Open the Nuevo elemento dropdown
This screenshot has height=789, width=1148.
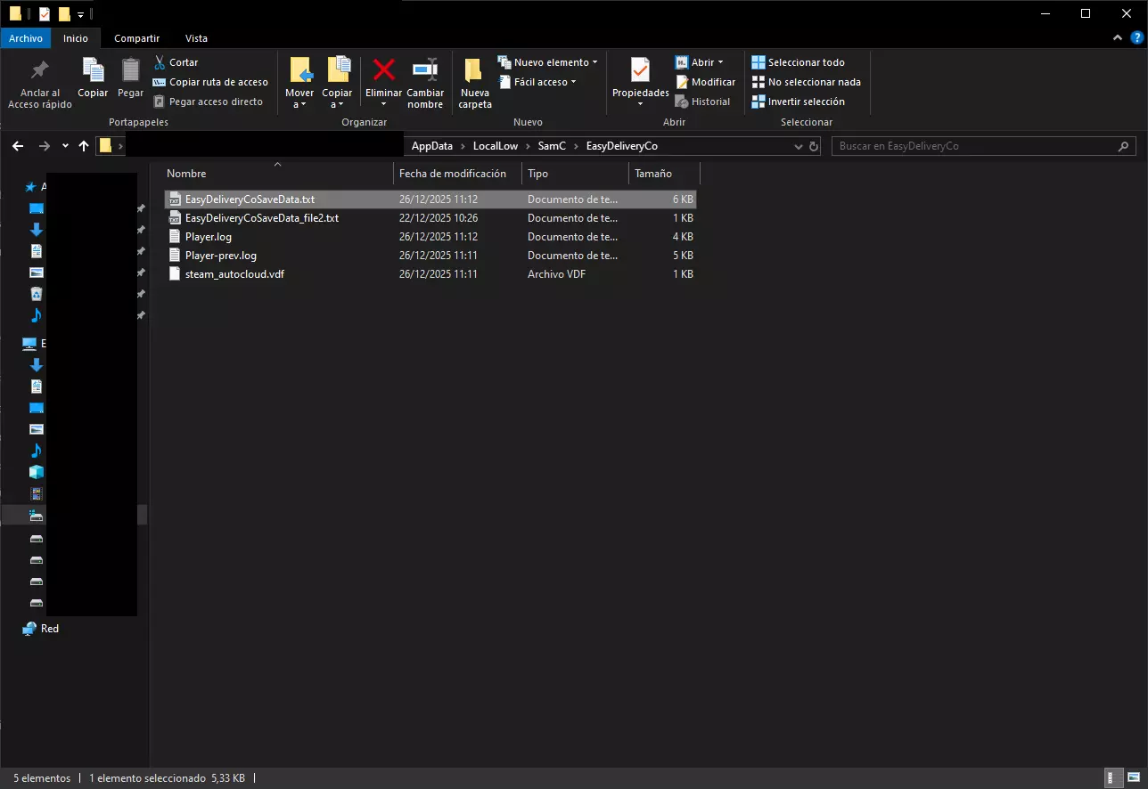click(x=547, y=62)
